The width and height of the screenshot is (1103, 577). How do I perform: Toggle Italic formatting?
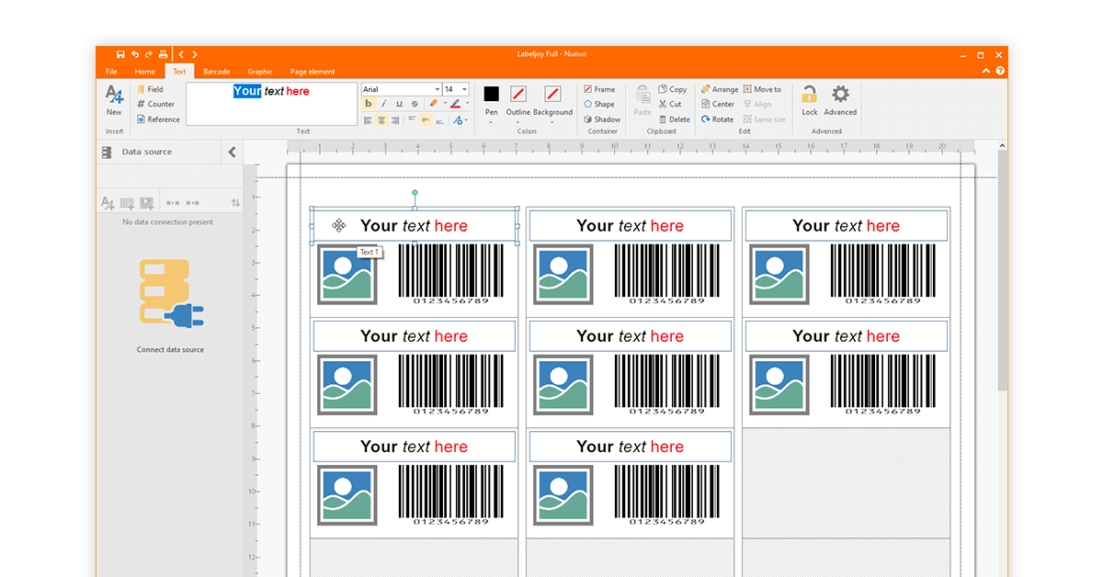[x=384, y=104]
